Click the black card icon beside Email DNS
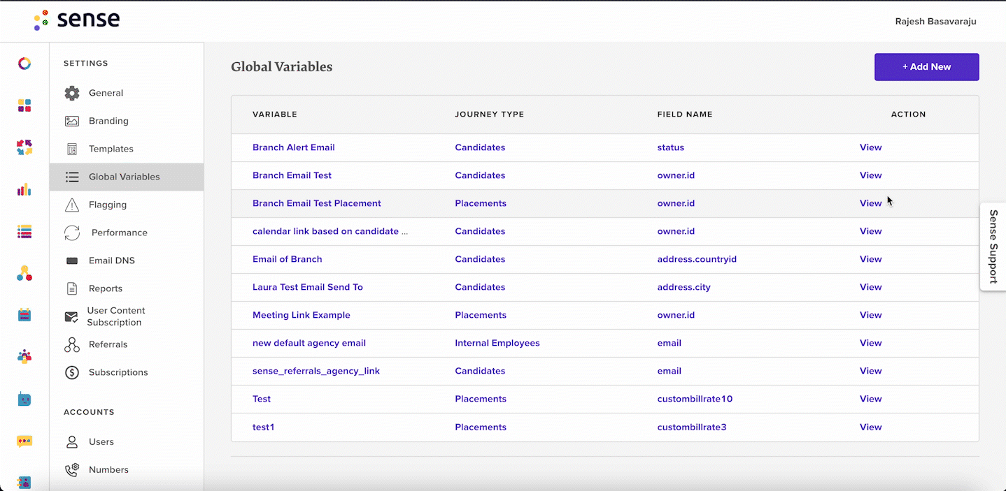The image size is (1006, 491). [72, 261]
